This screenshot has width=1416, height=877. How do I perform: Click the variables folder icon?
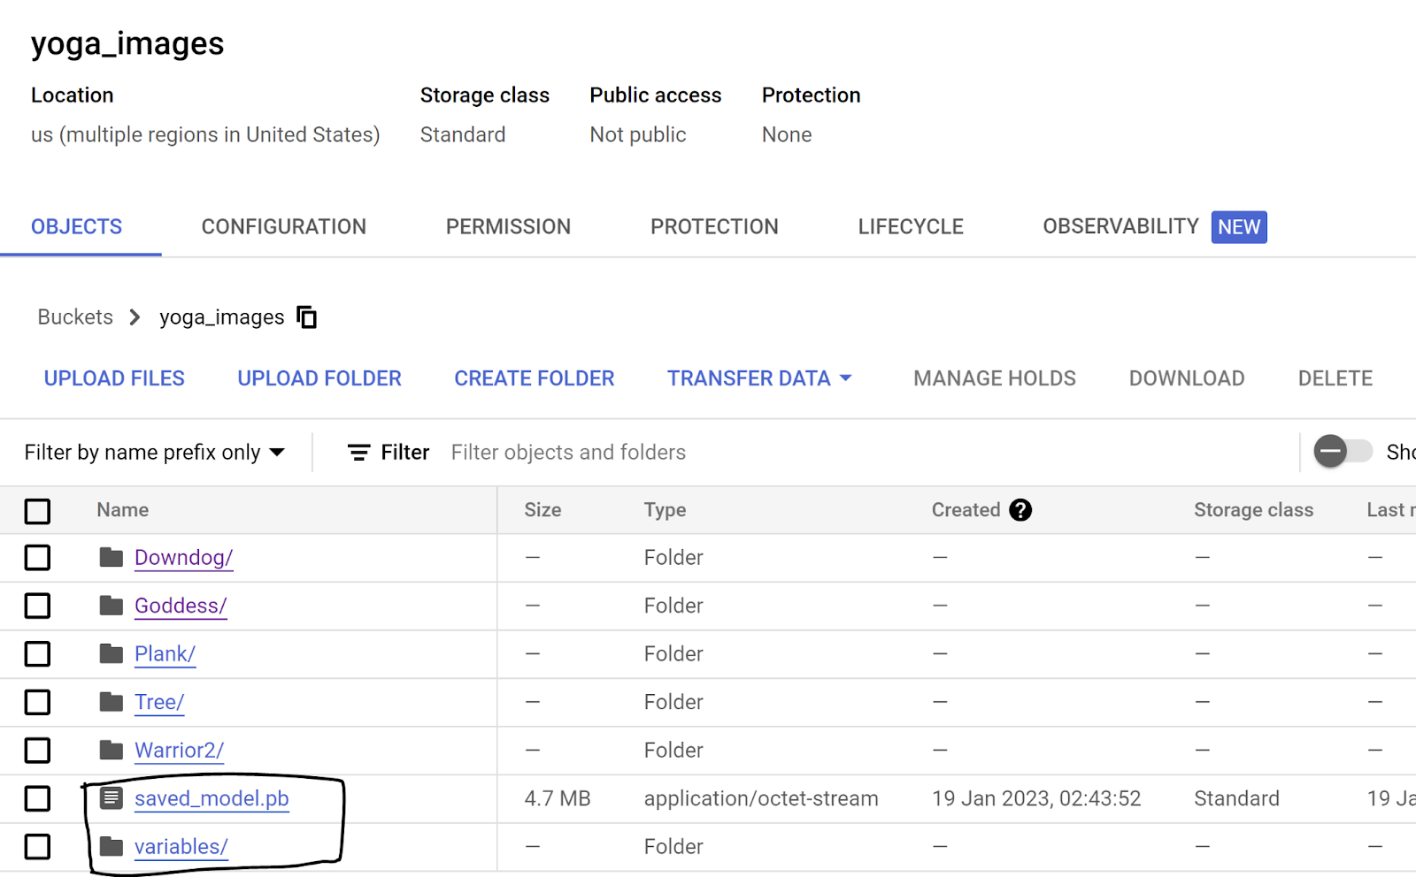click(111, 847)
